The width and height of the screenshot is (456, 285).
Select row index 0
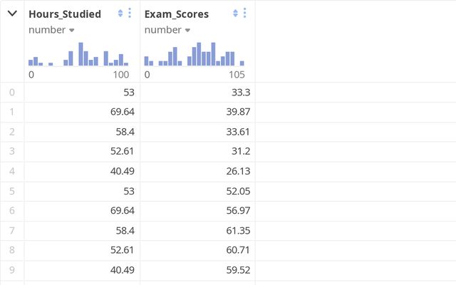pyautogui.click(x=11, y=92)
